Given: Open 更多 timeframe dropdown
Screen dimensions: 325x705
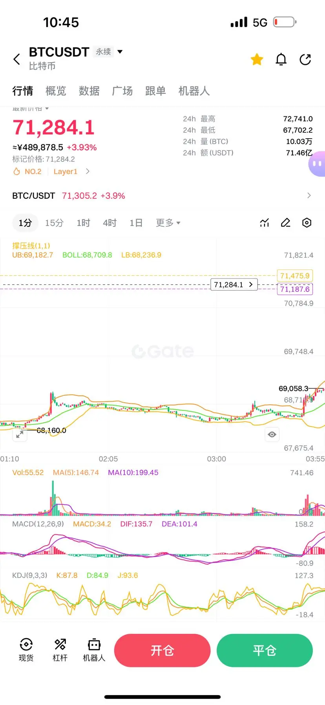Looking at the screenshot, I should point(168,223).
